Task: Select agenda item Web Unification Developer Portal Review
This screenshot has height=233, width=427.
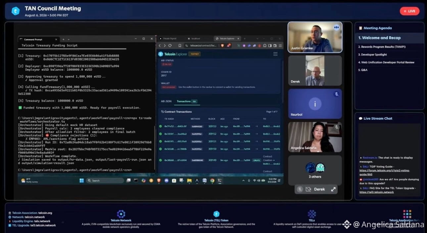Action: point(386,62)
